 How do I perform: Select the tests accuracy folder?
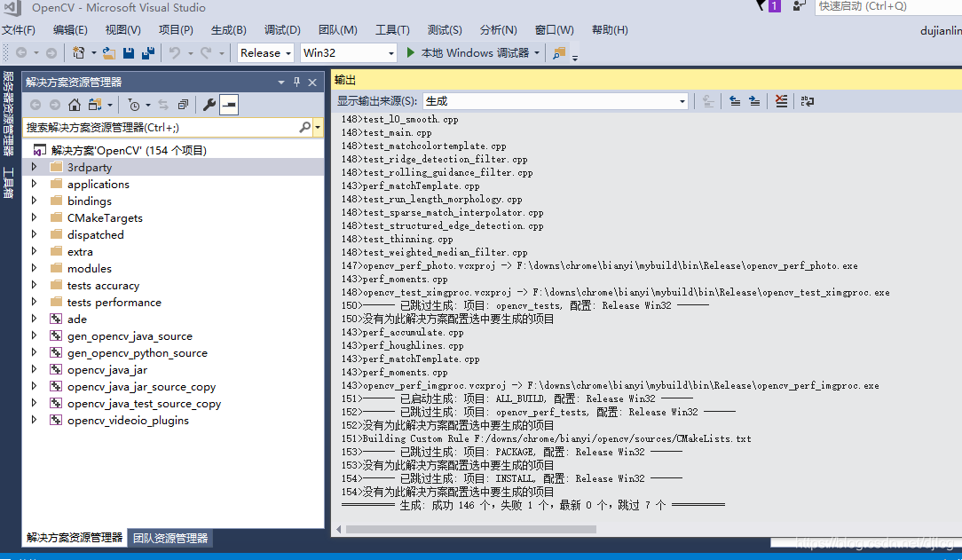pos(103,285)
